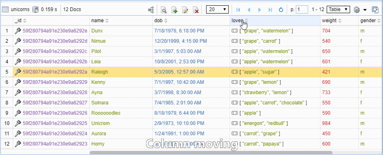Screen dimensions: 383x155
Task: Click key icon in Kenny row
Action: pos(18,82)
